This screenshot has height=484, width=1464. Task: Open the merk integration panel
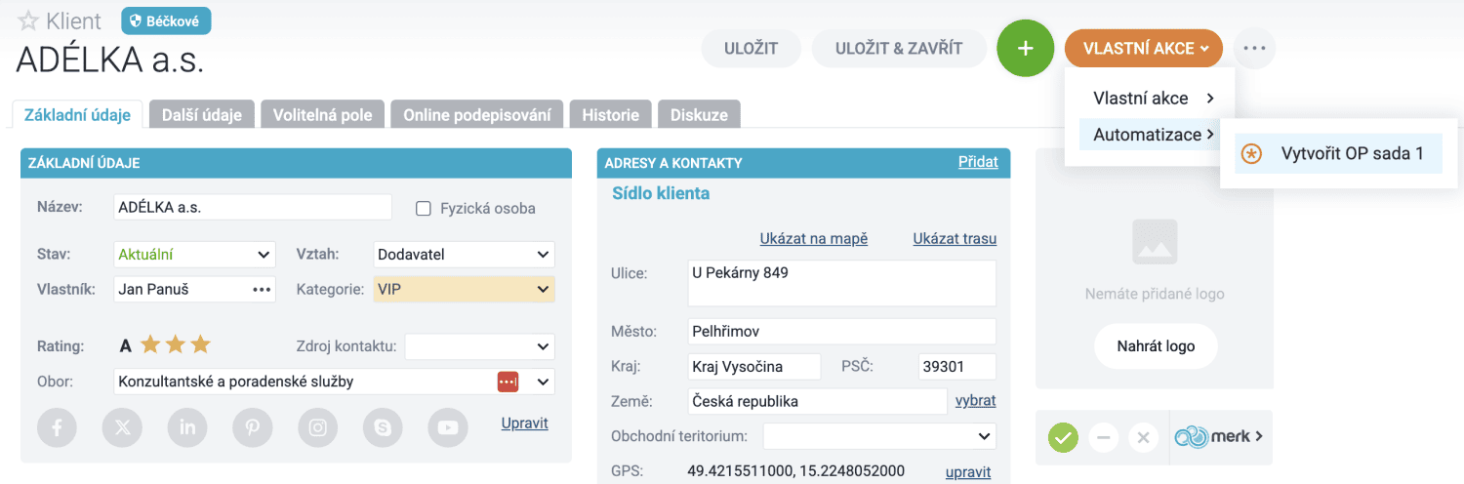(x=1220, y=437)
